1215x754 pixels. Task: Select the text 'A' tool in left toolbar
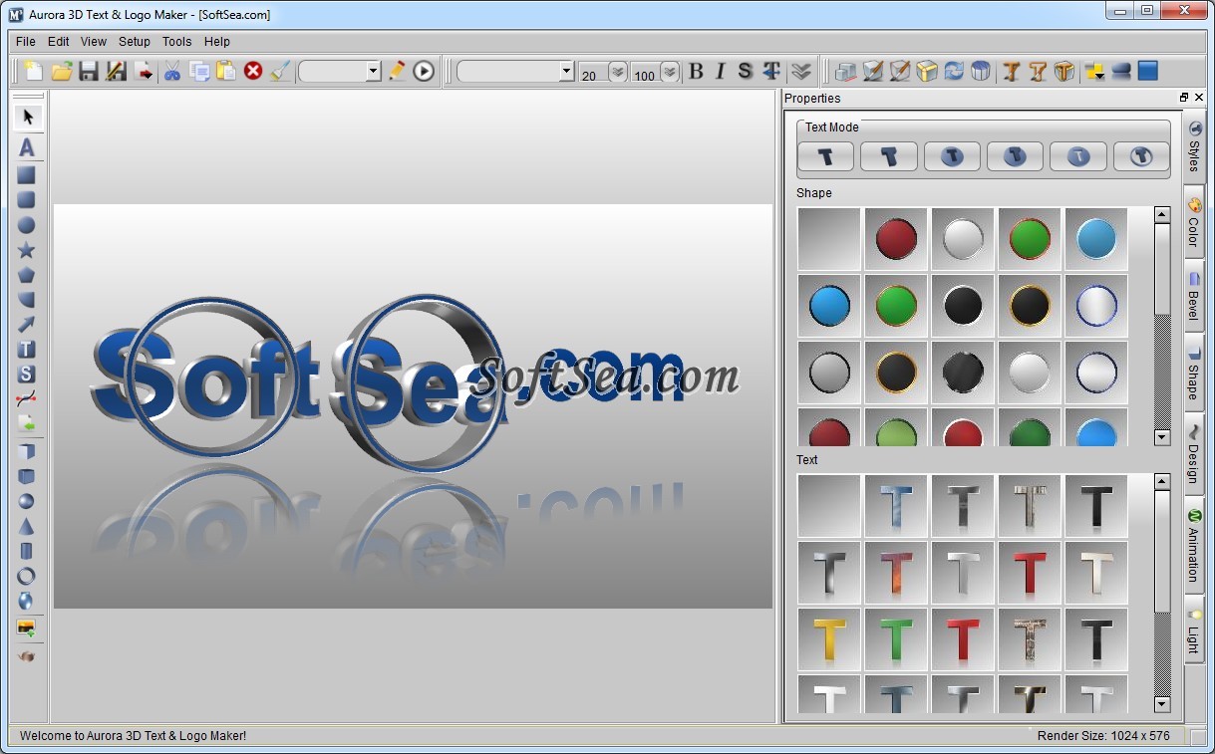[x=27, y=147]
